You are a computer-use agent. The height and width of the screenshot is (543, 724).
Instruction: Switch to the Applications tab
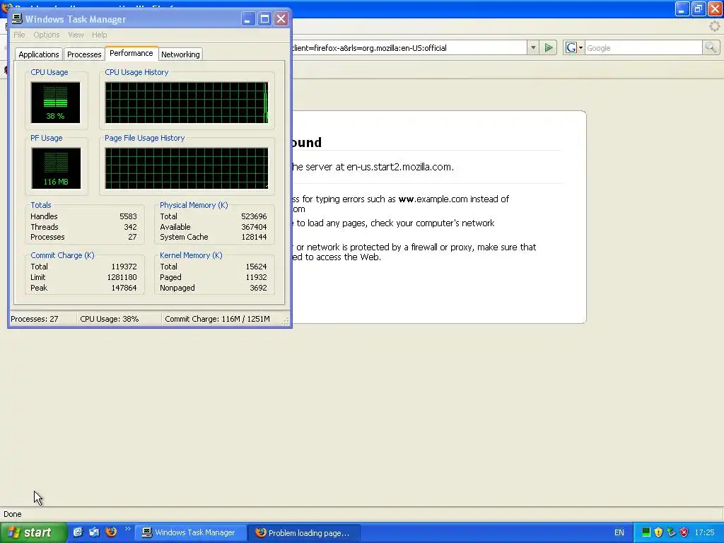[39, 54]
